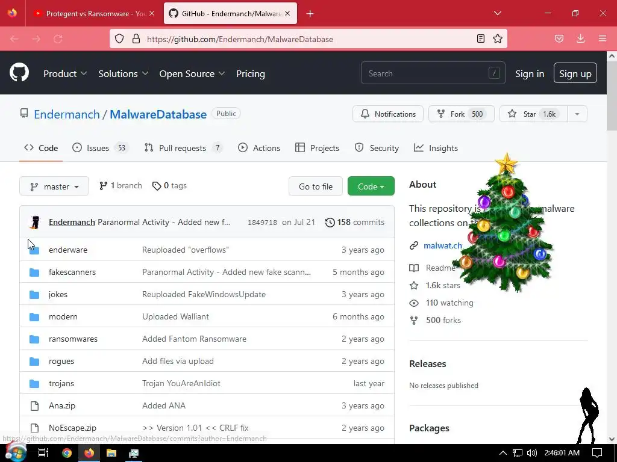Fork the repository with Fork button
This screenshot has height=462, width=617.
point(461,114)
